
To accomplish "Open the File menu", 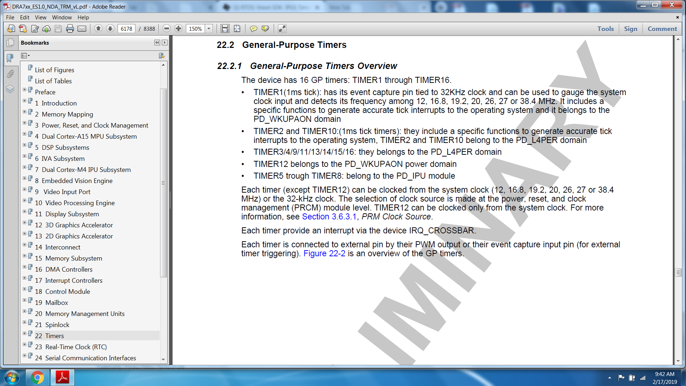I will 10,17.
